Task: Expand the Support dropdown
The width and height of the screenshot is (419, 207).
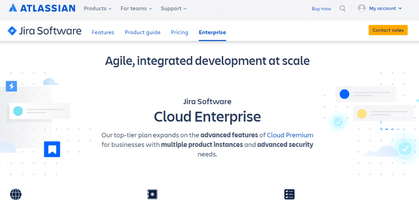Action: (173, 9)
